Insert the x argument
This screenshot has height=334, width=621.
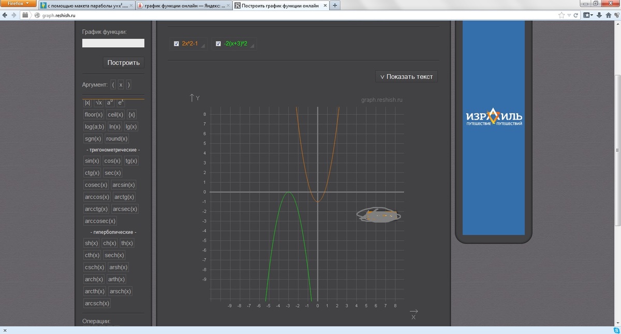(x=121, y=84)
